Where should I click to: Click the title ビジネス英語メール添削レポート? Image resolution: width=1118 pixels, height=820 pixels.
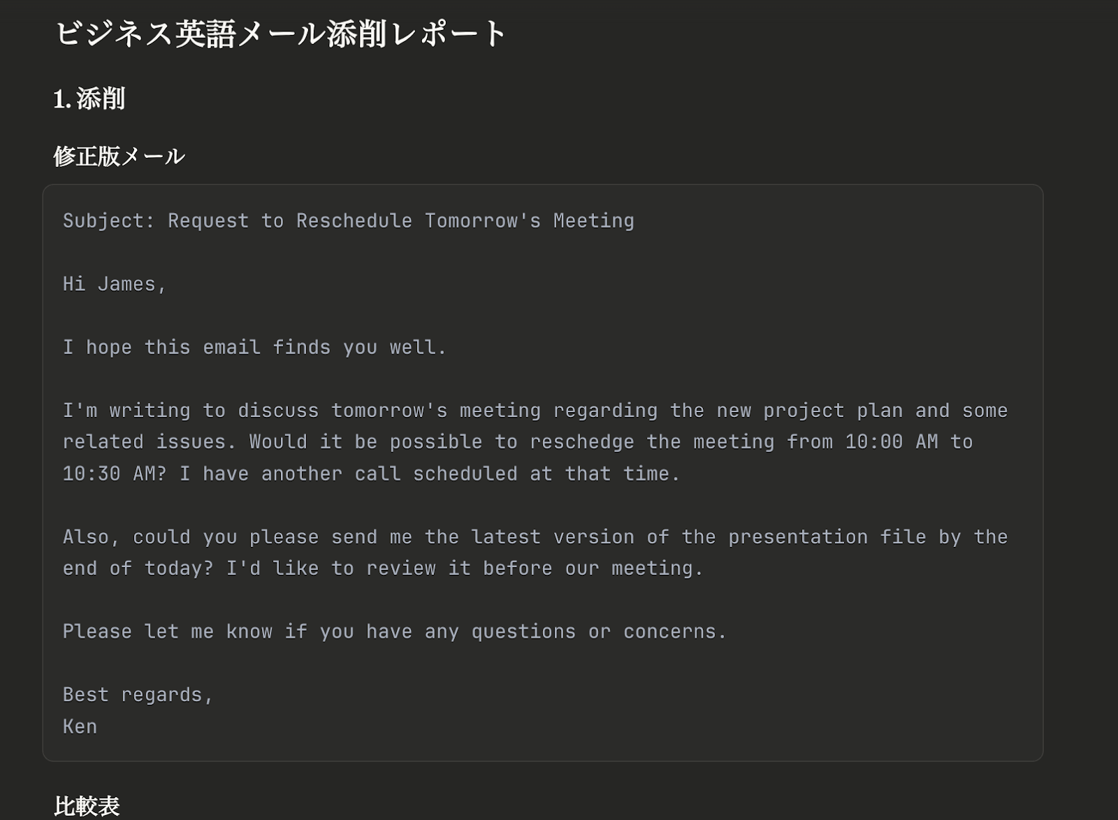click(280, 34)
